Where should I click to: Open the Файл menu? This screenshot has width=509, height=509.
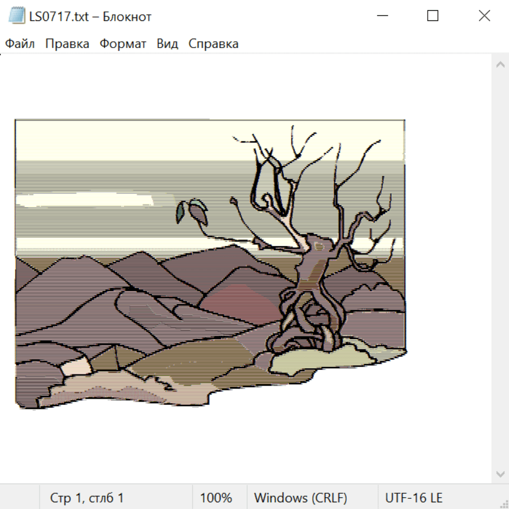coord(20,44)
